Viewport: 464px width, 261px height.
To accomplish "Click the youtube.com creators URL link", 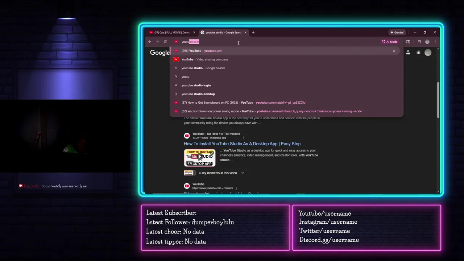I will coord(212,188).
